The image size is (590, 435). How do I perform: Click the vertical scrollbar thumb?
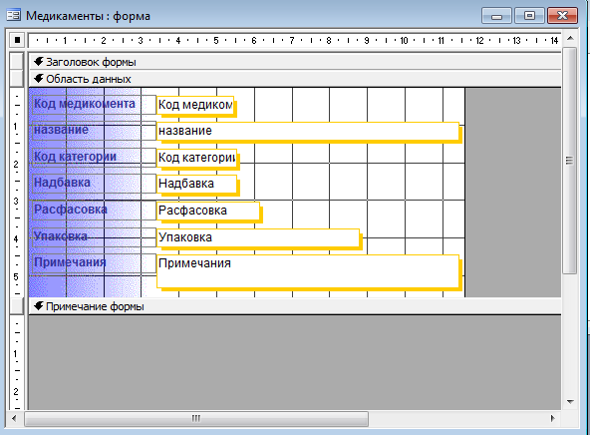(570, 161)
